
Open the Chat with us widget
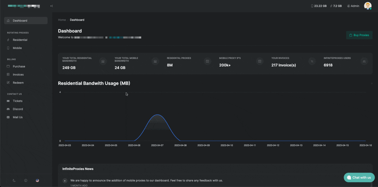point(359,178)
